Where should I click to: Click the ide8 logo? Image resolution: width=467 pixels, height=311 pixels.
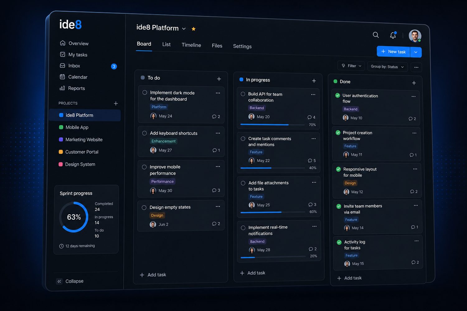point(70,24)
